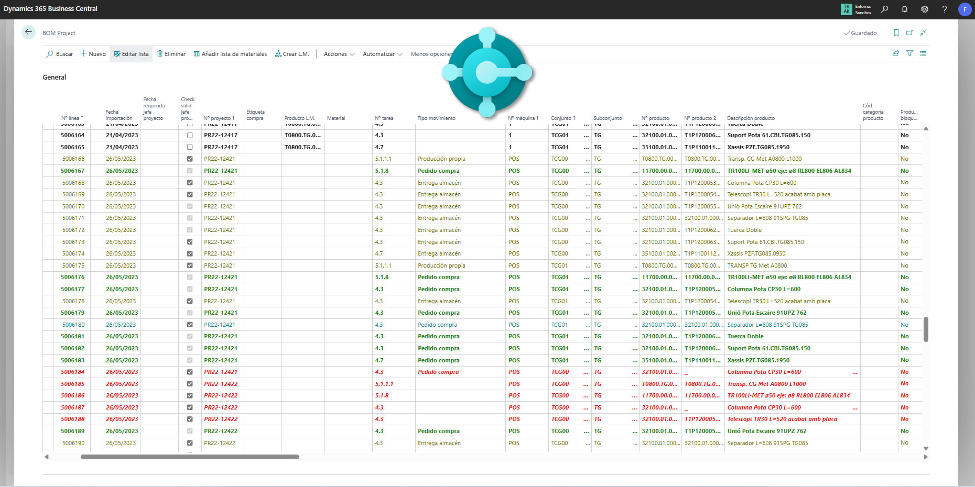The height and width of the screenshot is (487, 975).
Task: Click Pedido compra on row 5006184
Action: click(x=438, y=372)
